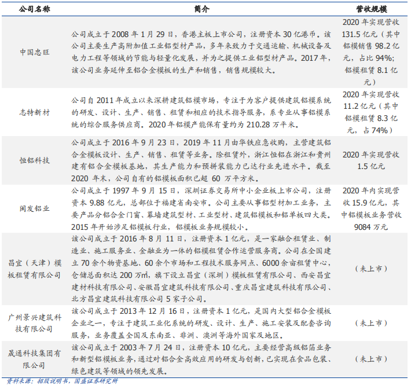
Task: Click （未上市） in the 广州景兴 row
Action: [371, 323]
